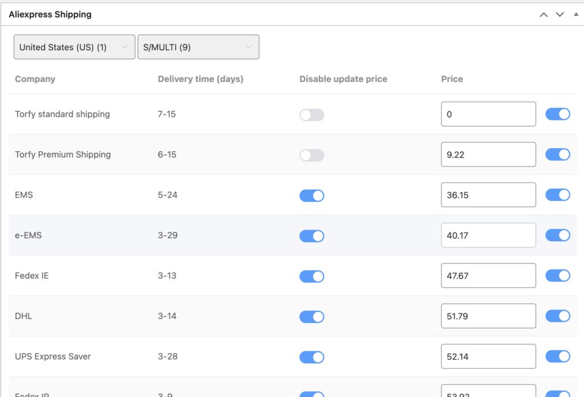Click the Torfy standard shipping price field
This screenshot has height=397, width=584.
[x=488, y=114]
